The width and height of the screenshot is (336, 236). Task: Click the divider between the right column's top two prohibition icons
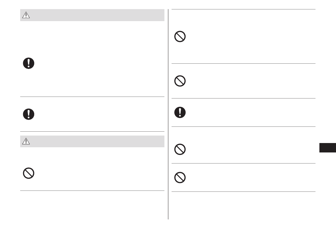tap(243, 64)
